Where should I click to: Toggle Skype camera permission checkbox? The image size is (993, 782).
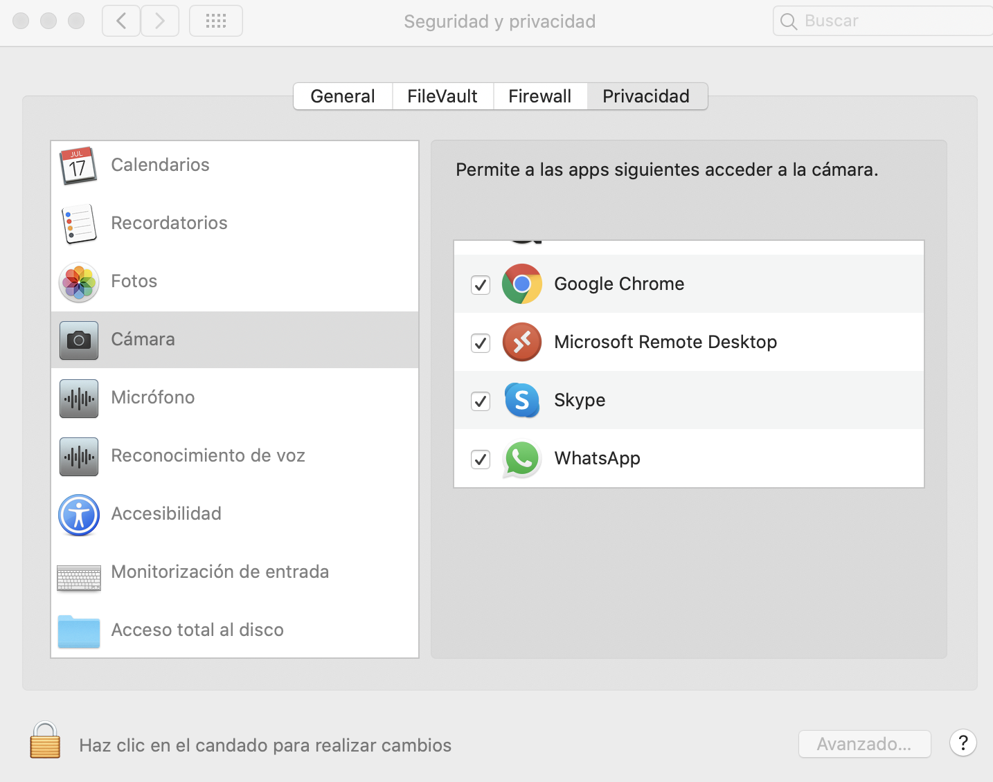click(x=481, y=401)
